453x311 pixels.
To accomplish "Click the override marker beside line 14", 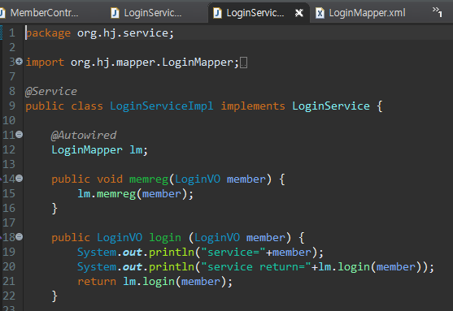I will tap(1, 179).
